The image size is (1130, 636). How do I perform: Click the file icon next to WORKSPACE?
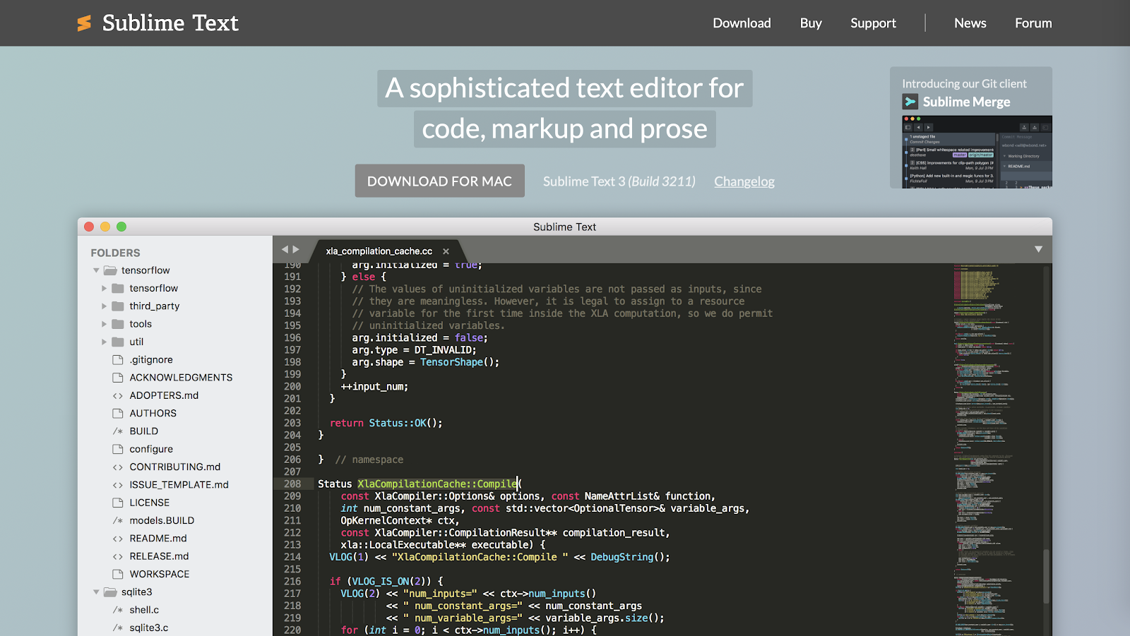pyautogui.click(x=118, y=575)
